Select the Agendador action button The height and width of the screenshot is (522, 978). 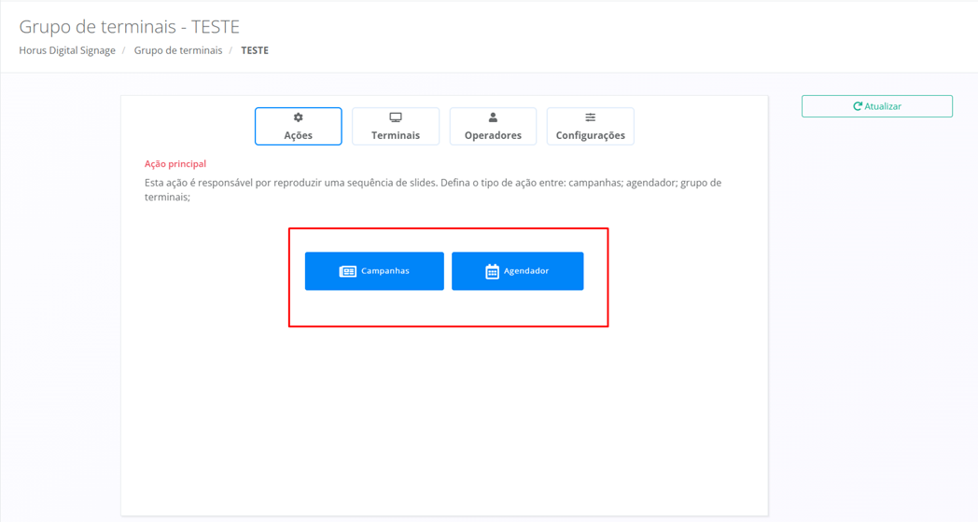(x=518, y=271)
